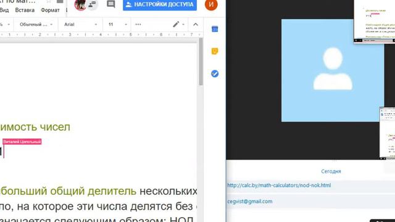Open Google Tasks side panel icon

pyautogui.click(x=215, y=73)
